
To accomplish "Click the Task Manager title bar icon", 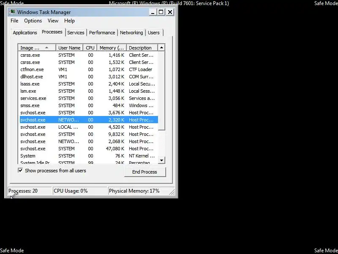I will (13, 12).
